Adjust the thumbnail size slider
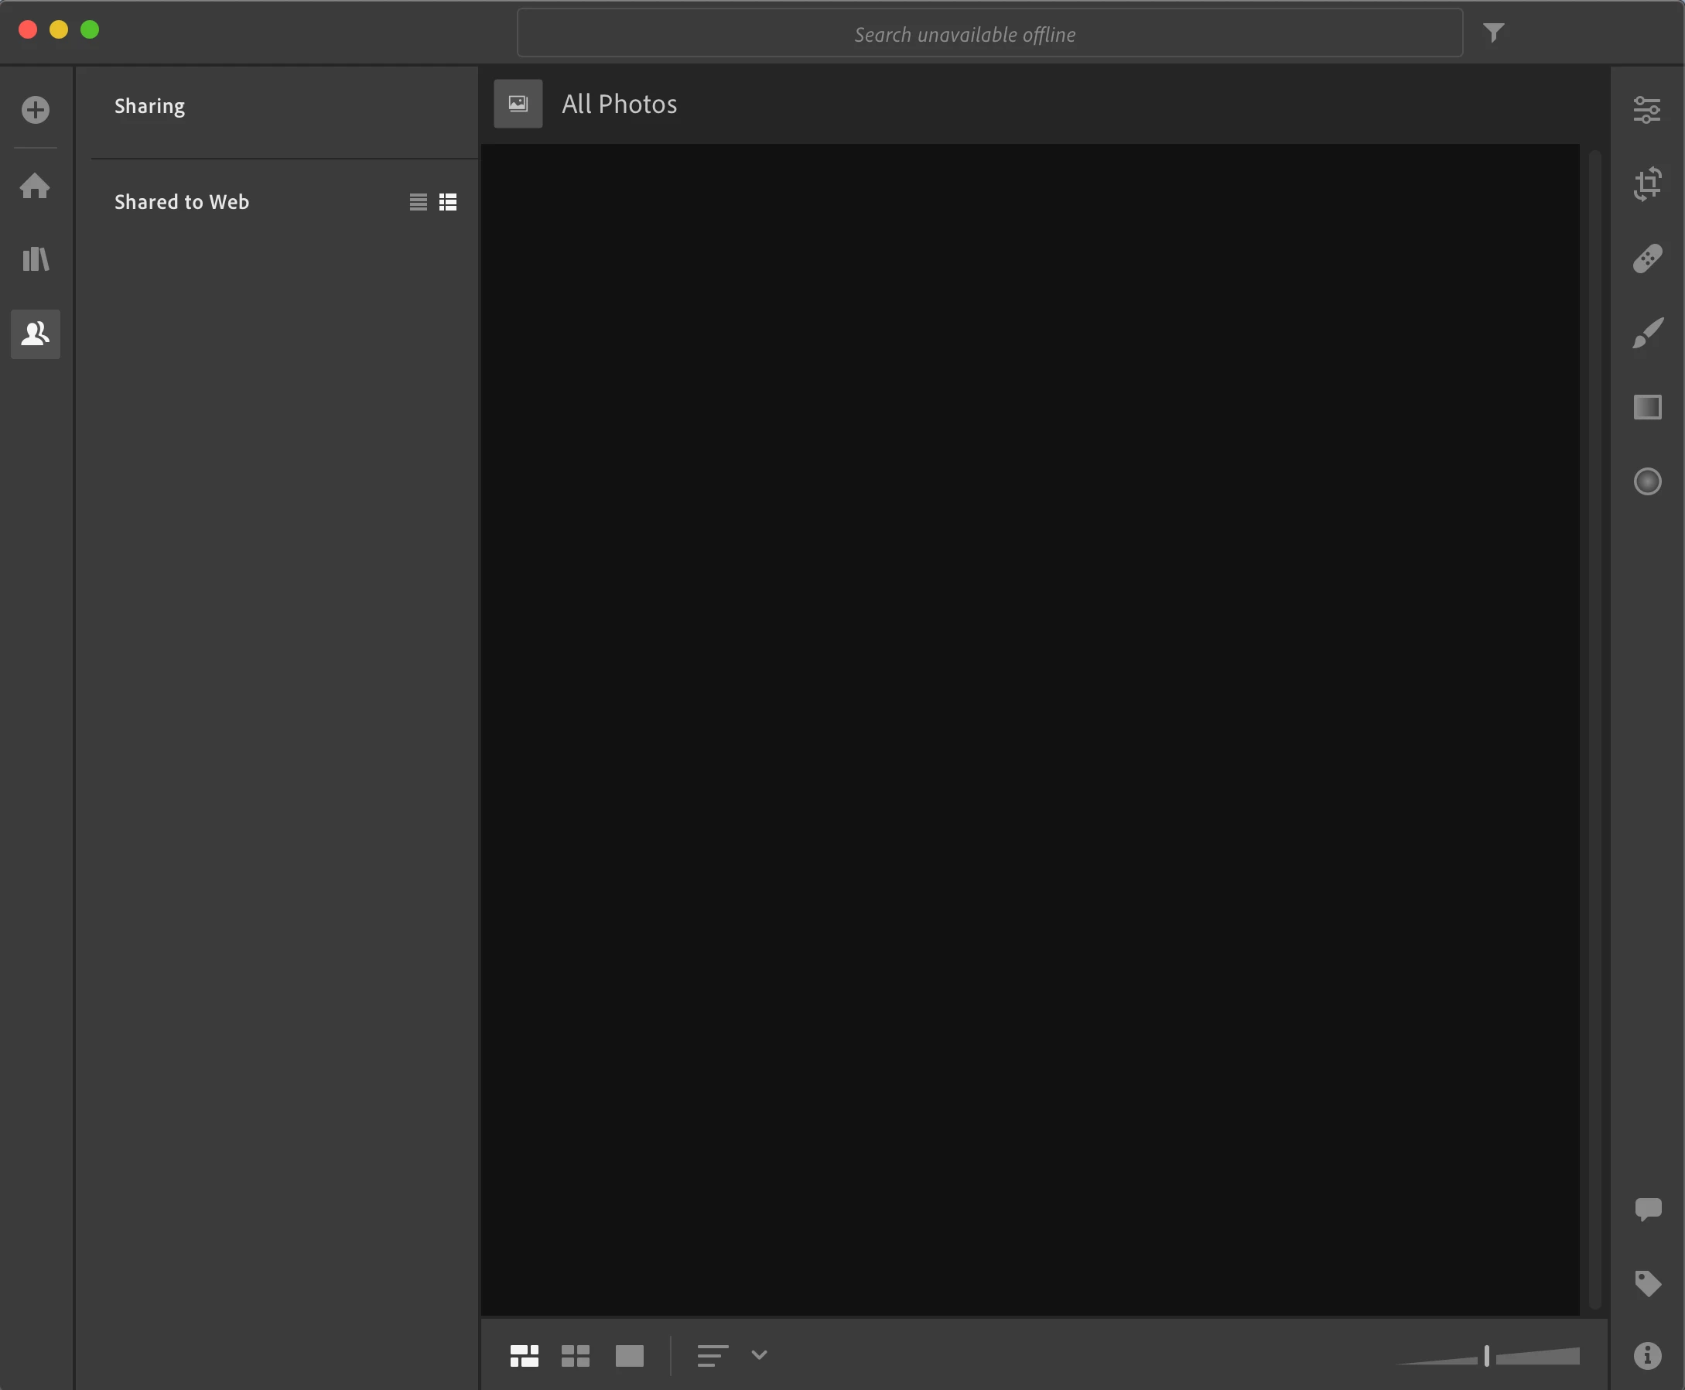This screenshot has height=1390, width=1685. [x=1486, y=1356]
